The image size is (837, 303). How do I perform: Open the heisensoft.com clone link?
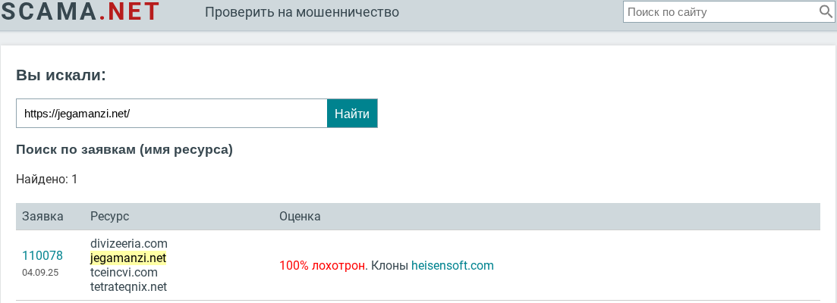point(453,265)
